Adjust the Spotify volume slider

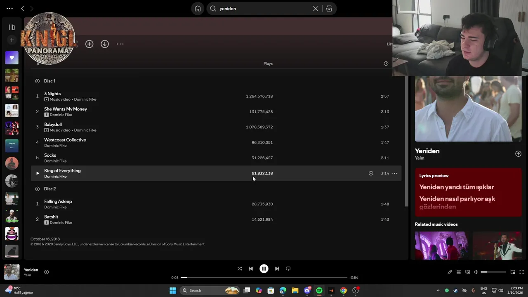click(493, 272)
